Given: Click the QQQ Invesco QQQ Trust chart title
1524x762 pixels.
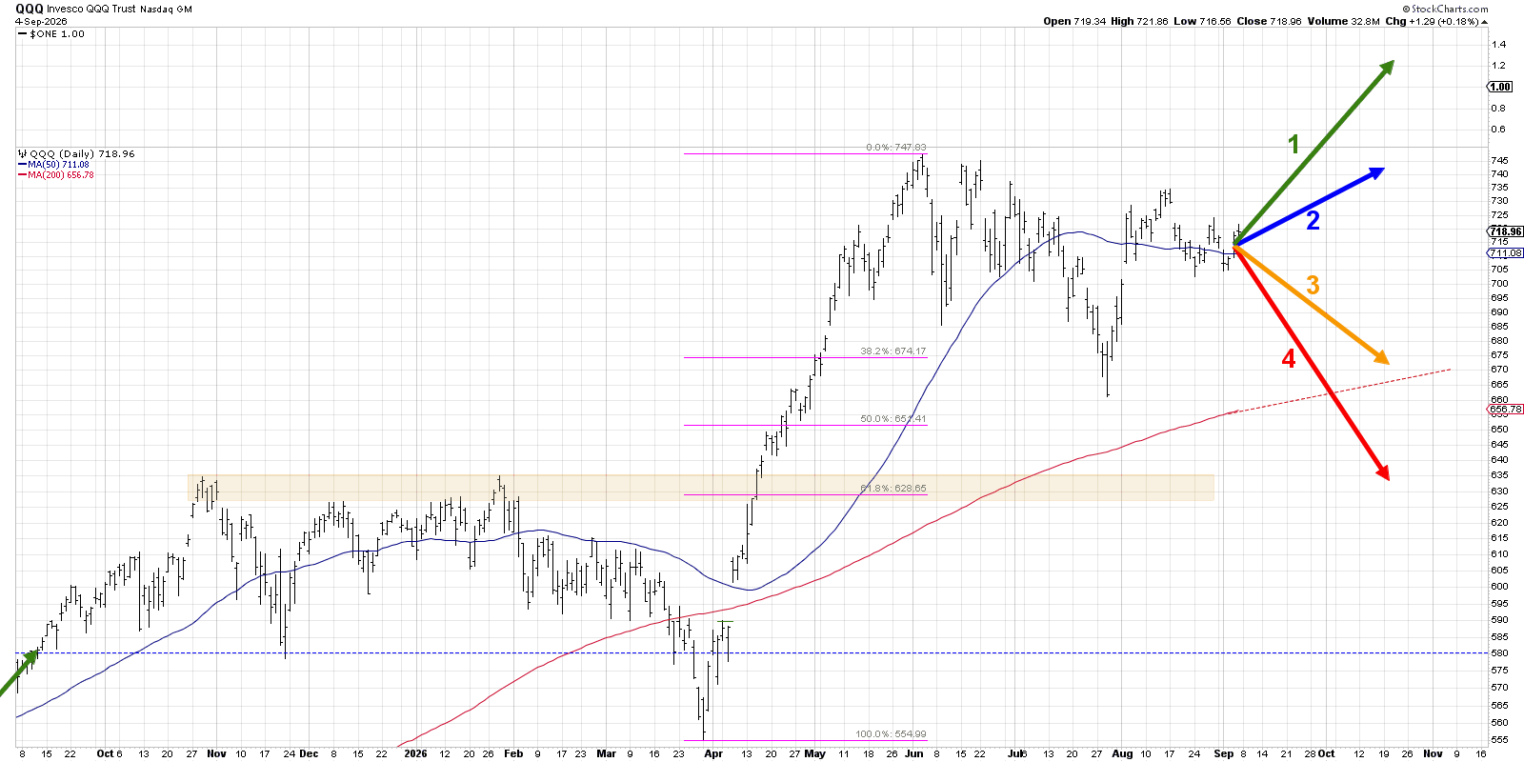Looking at the screenshot, I should [104, 9].
